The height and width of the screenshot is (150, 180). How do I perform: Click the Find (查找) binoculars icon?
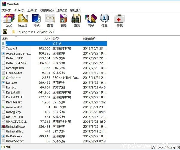pos(76,18)
